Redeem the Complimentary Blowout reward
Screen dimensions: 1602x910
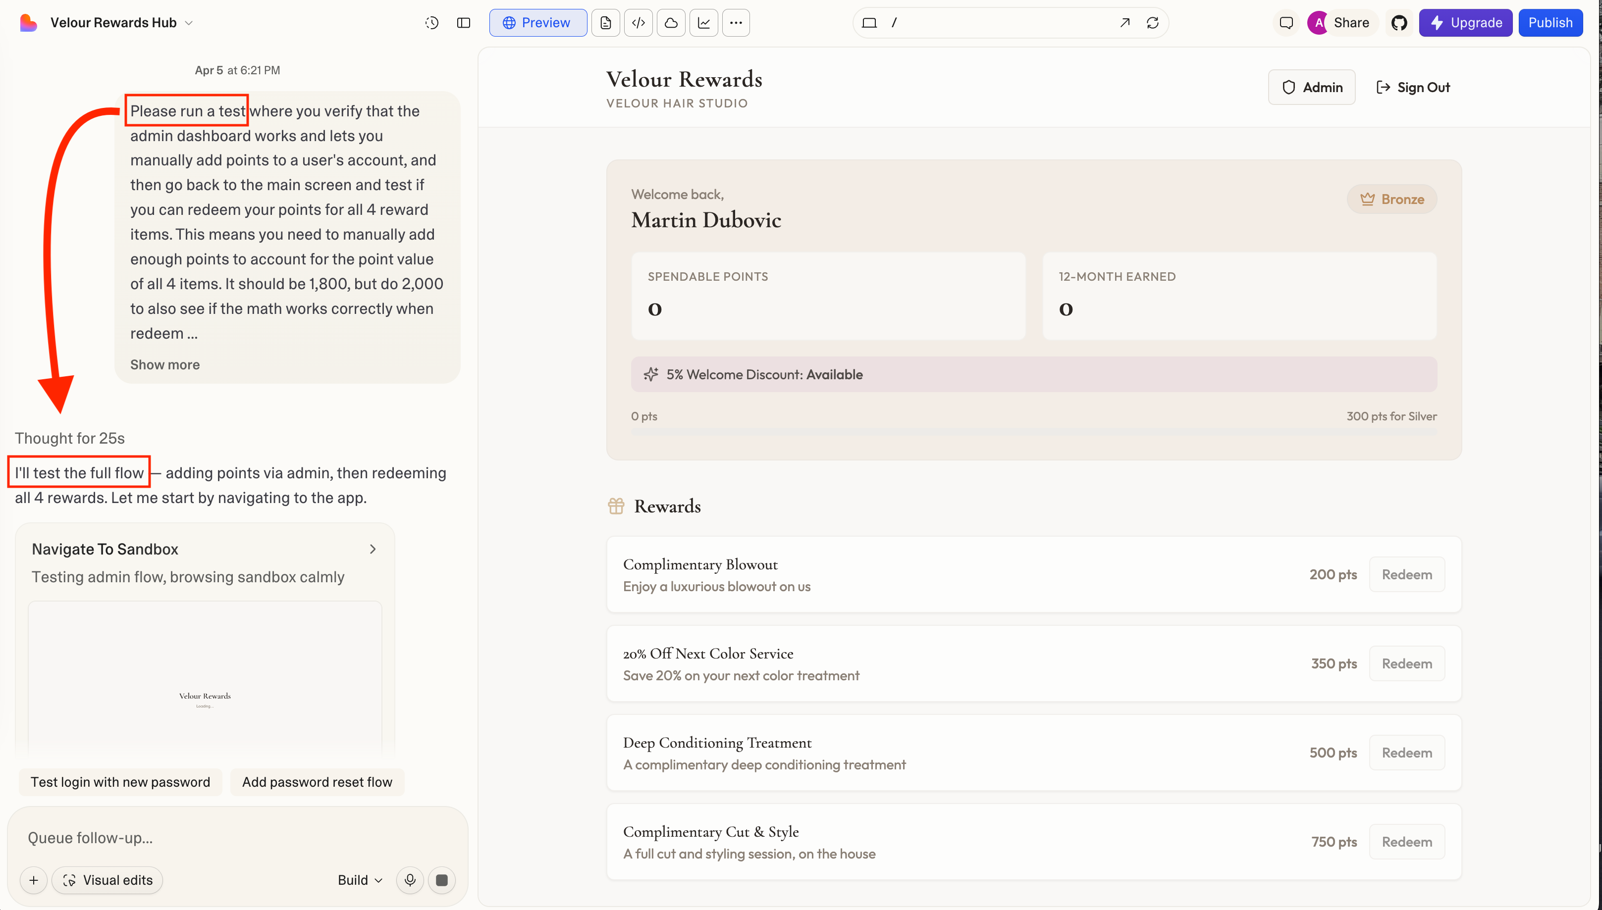point(1406,574)
